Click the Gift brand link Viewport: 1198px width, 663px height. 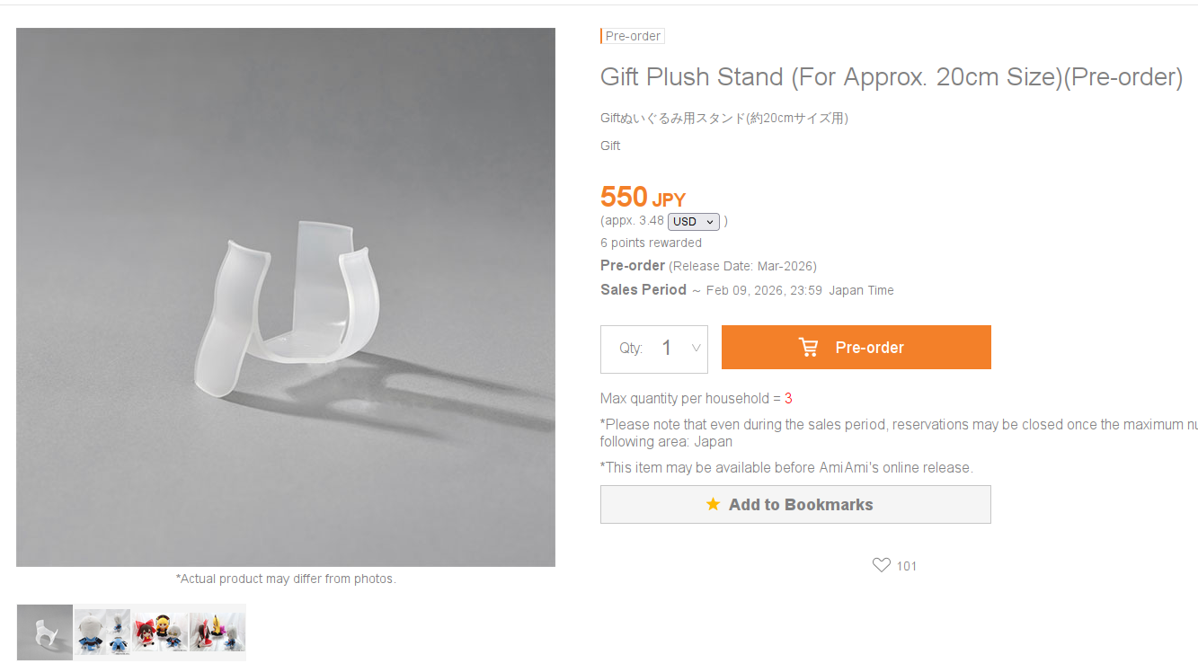[x=610, y=146]
